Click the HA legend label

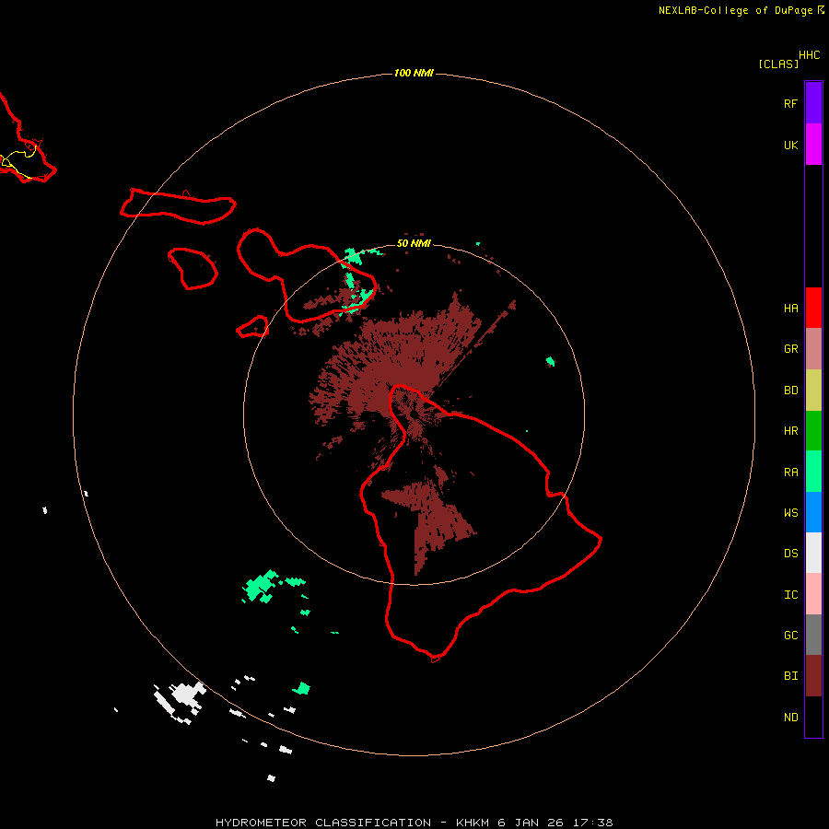tap(790, 308)
